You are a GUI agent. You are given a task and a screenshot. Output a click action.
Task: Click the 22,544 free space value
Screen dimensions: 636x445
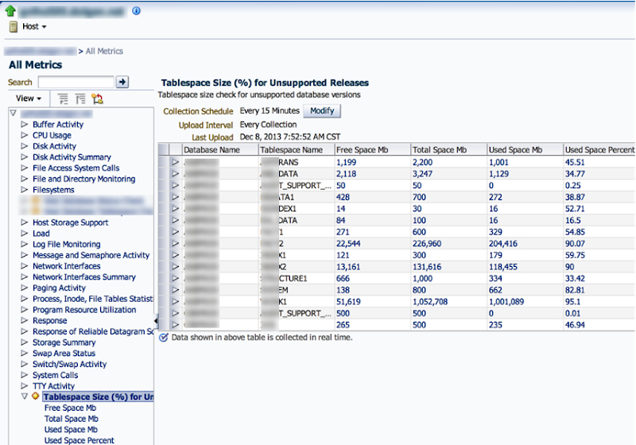click(x=348, y=244)
